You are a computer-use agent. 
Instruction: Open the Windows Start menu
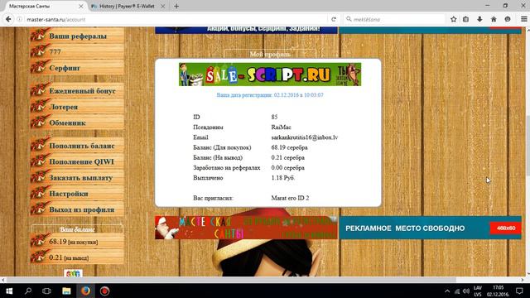coord(9,291)
